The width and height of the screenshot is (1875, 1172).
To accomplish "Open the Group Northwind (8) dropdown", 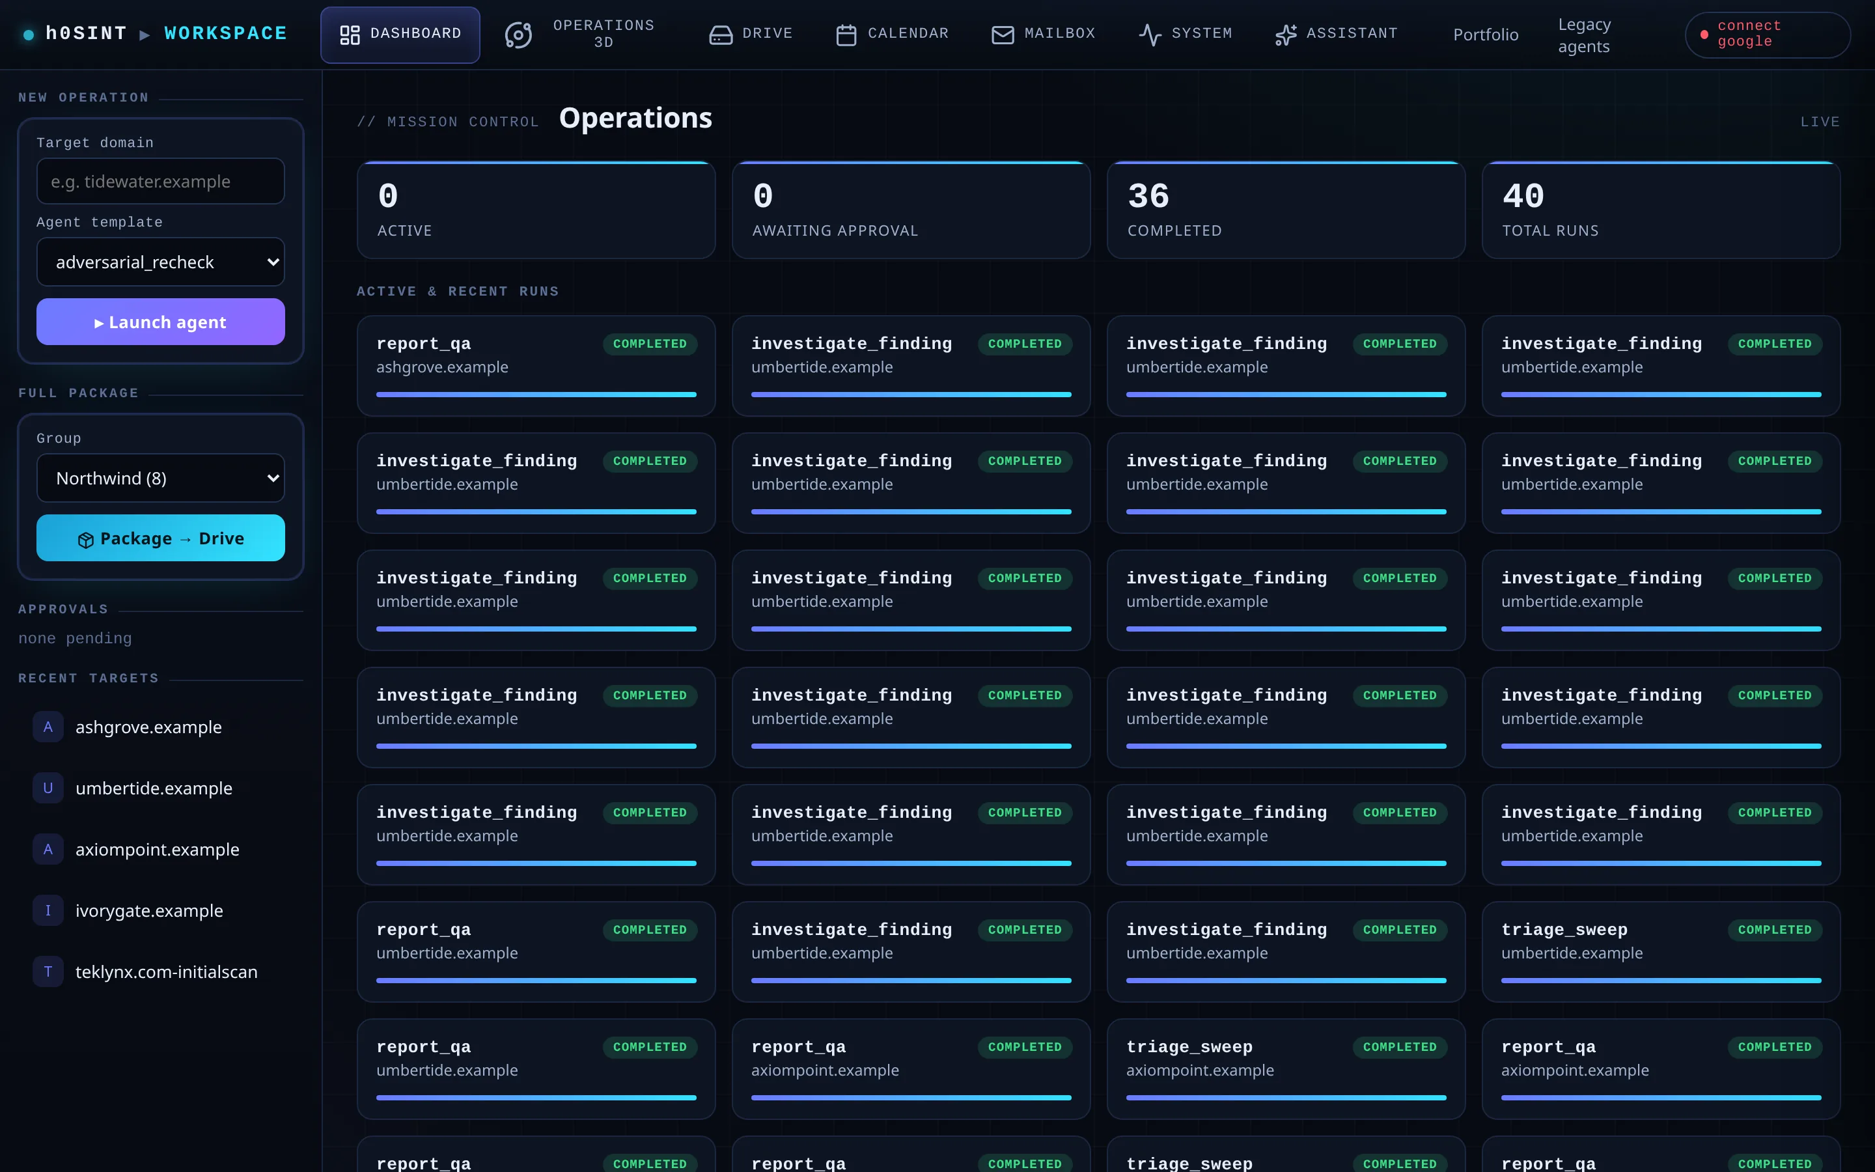I will pos(160,479).
